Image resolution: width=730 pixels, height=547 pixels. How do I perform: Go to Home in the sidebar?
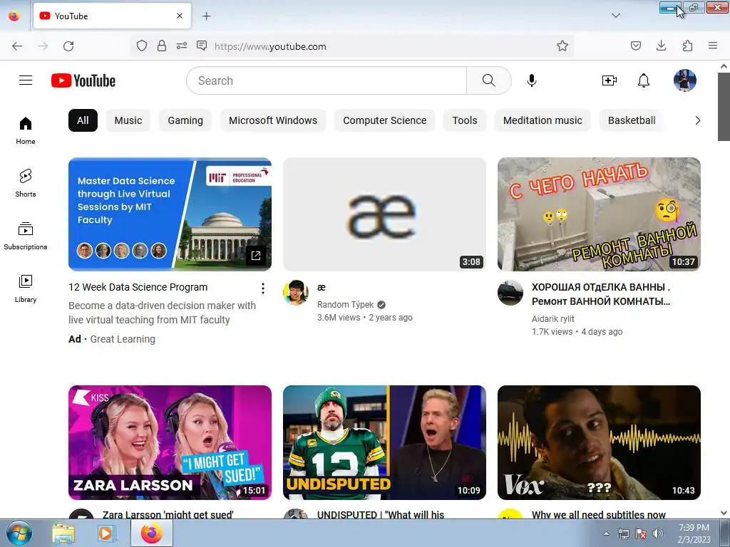26,131
